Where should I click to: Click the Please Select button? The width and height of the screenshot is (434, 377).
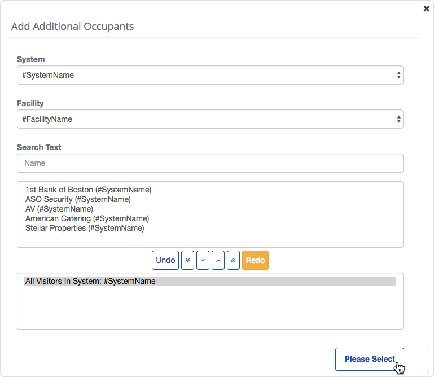tap(369, 359)
